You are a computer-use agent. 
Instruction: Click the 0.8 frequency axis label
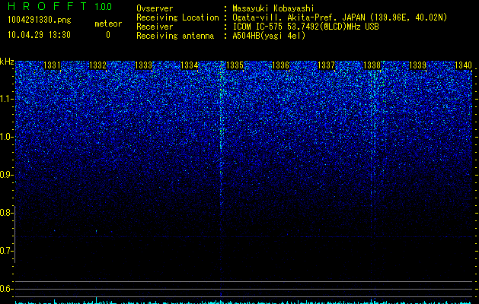(5, 213)
